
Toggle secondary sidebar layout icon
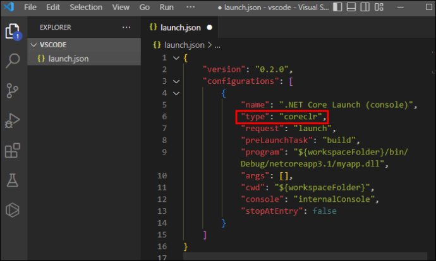(x=365, y=7)
